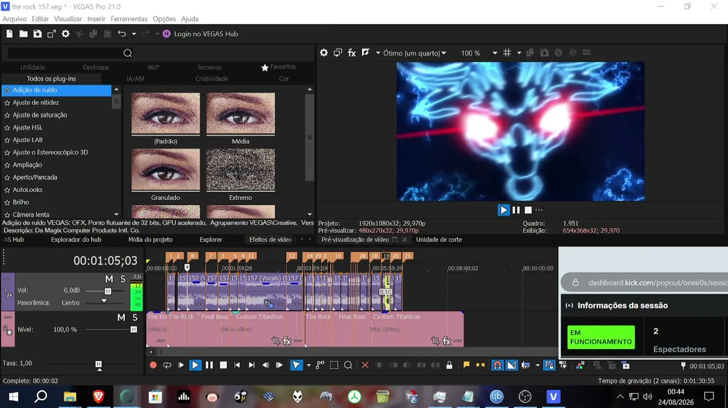Mute the video track 2 with M

tap(121, 317)
